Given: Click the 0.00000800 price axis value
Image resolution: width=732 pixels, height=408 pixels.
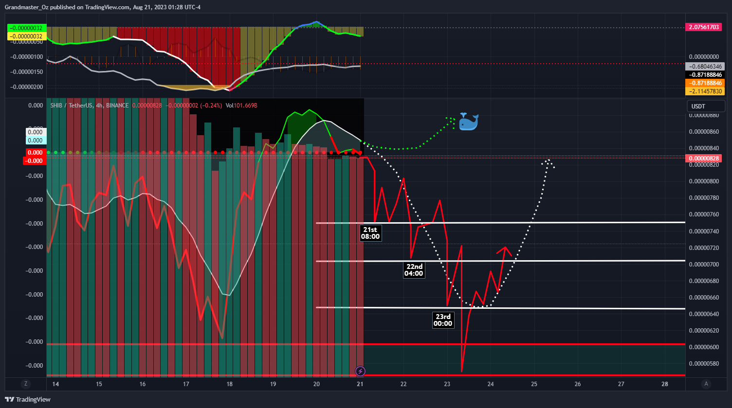Looking at the screenshot, I should pos(704,181).
